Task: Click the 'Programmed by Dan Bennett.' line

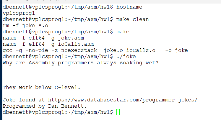Action: point(45,106)
